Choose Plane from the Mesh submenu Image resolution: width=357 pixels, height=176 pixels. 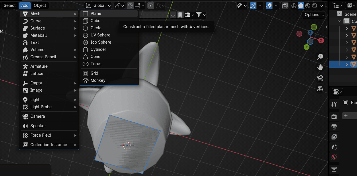96,13
